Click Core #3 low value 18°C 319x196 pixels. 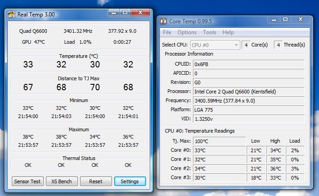coord(256,178)
